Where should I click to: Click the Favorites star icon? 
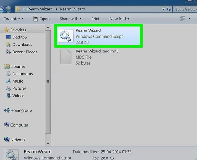(7, 30)
